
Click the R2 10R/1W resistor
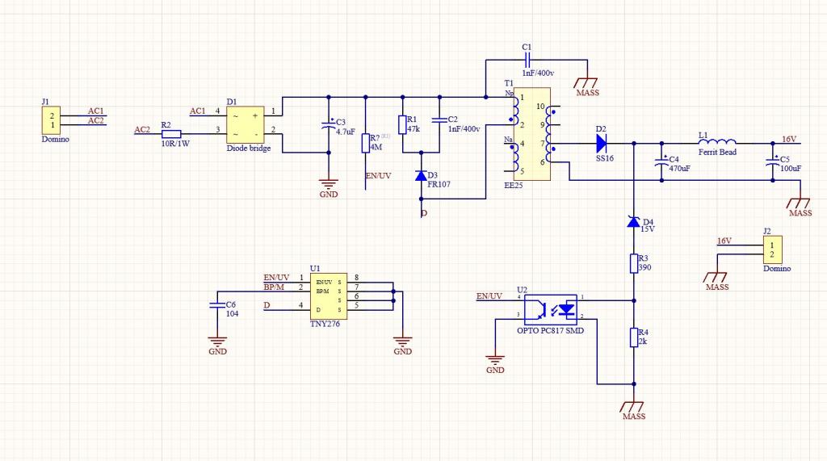171,134
